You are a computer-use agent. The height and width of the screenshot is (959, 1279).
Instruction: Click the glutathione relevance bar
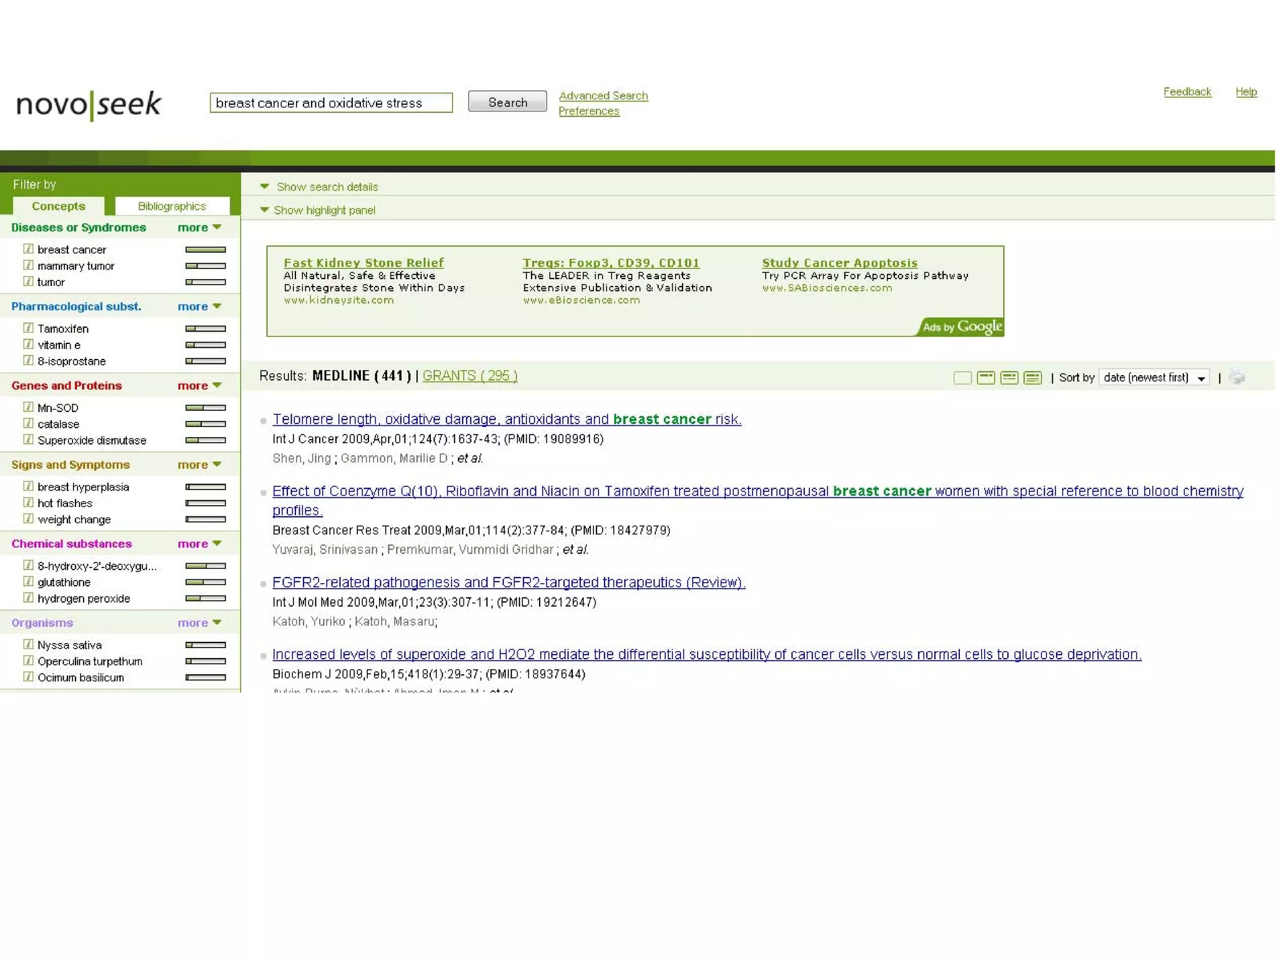205,582
